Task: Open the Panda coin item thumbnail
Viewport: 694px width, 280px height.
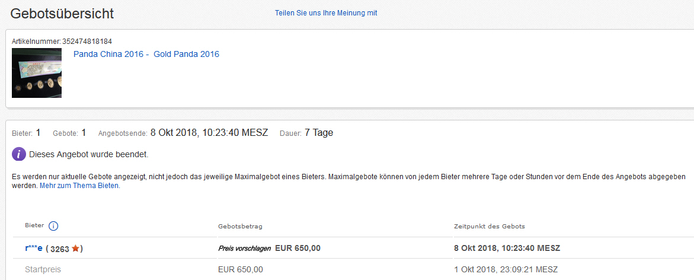Action: pyautogui.click(x=37, y=73)
